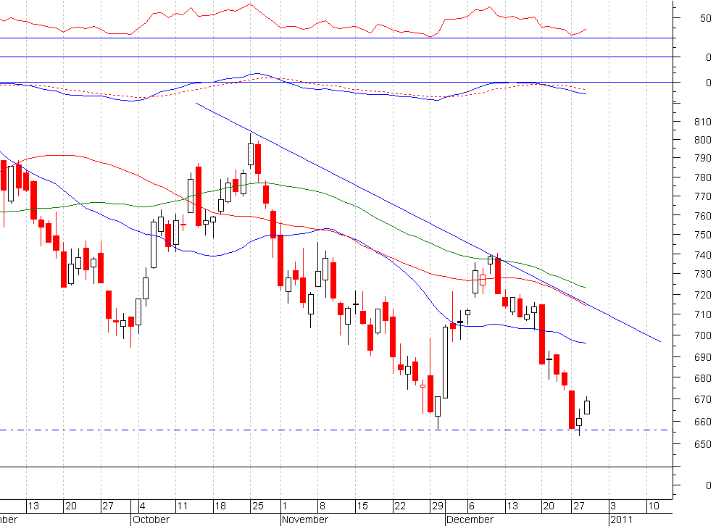716x526 pixels.
Task: Select the 800 price level label
Action: [702, 140]
